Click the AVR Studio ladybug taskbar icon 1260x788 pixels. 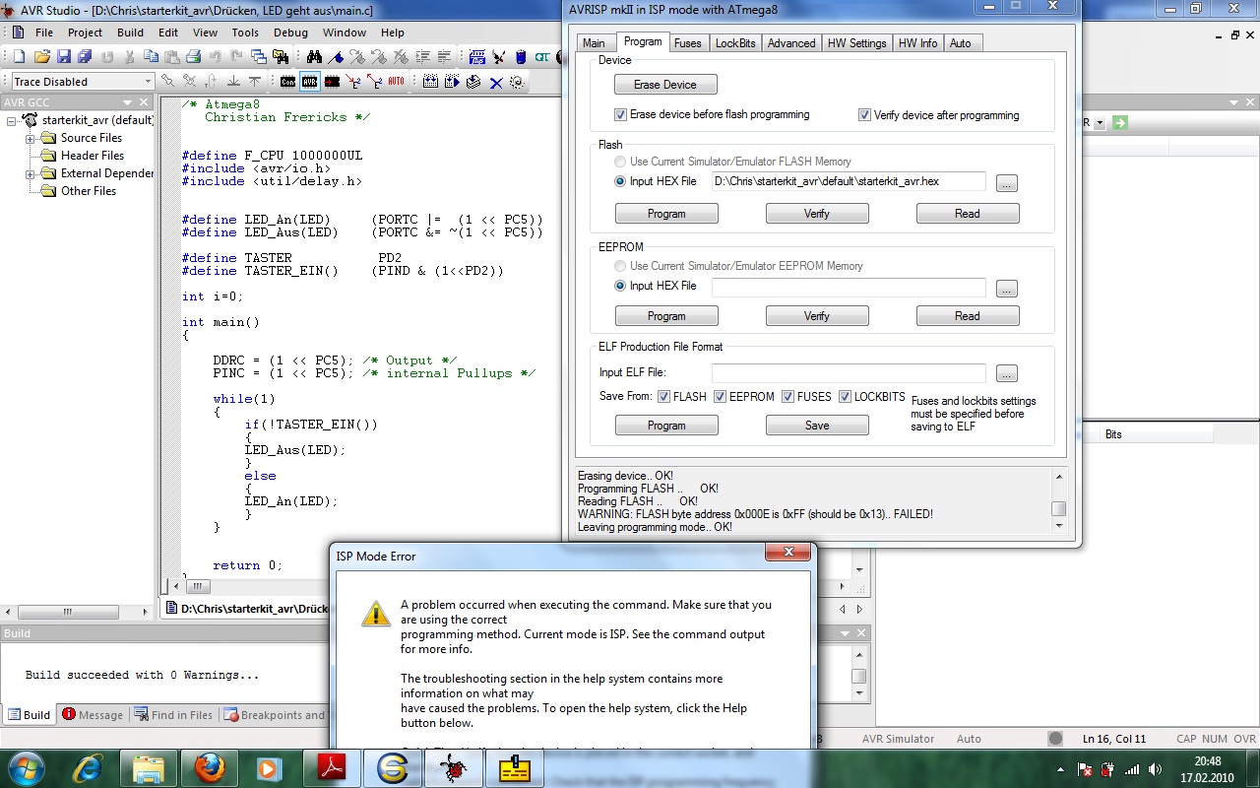[x=452, y=768]
